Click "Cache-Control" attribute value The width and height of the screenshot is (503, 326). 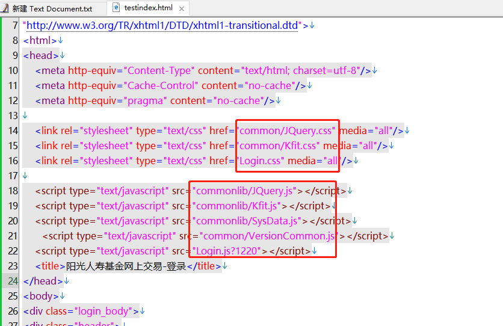pyautogui.click(x=161, y=85)
